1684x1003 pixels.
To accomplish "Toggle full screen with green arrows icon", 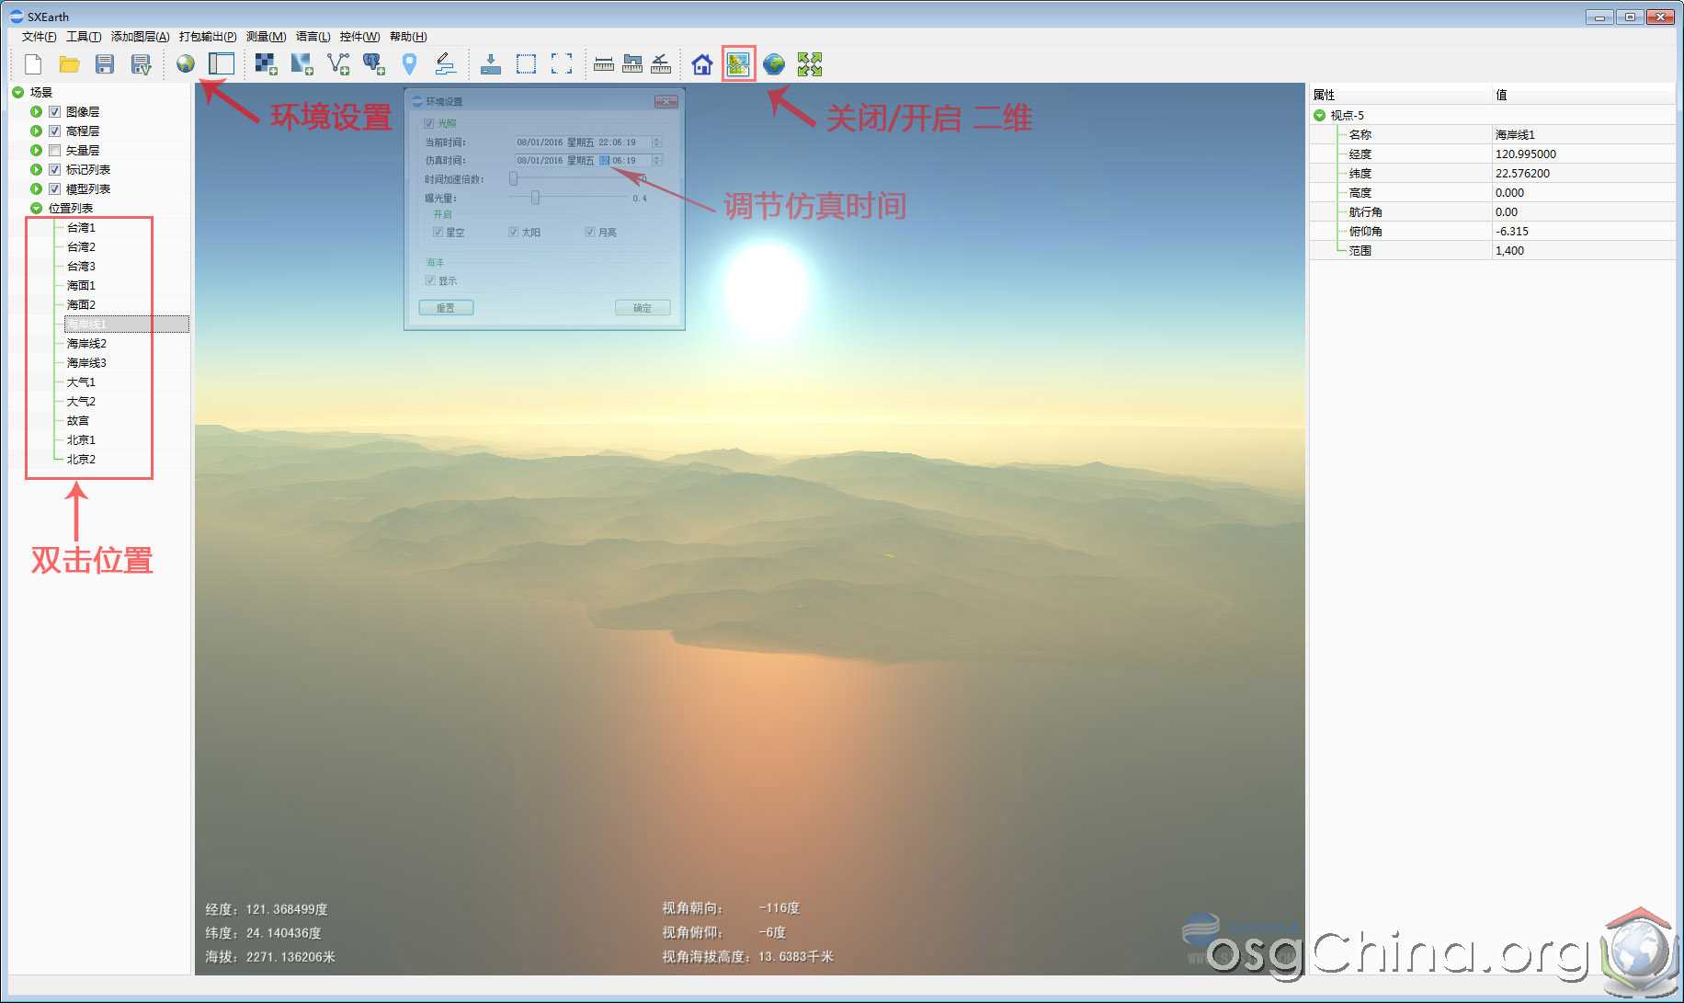I will point(810,63).
